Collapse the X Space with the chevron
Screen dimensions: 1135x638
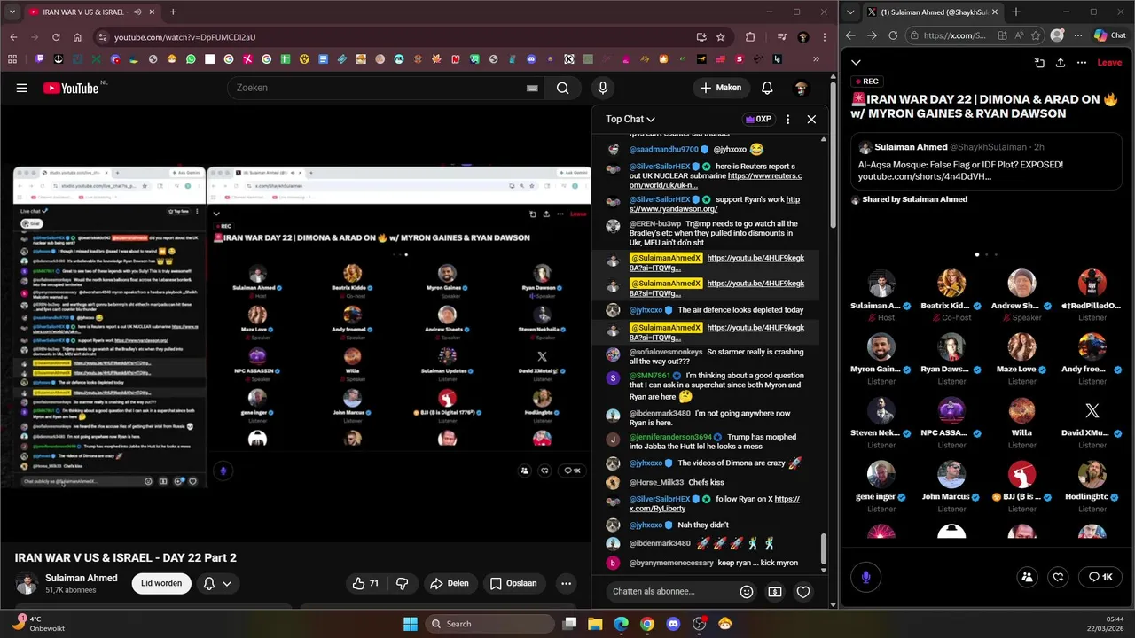coord(856,62)
